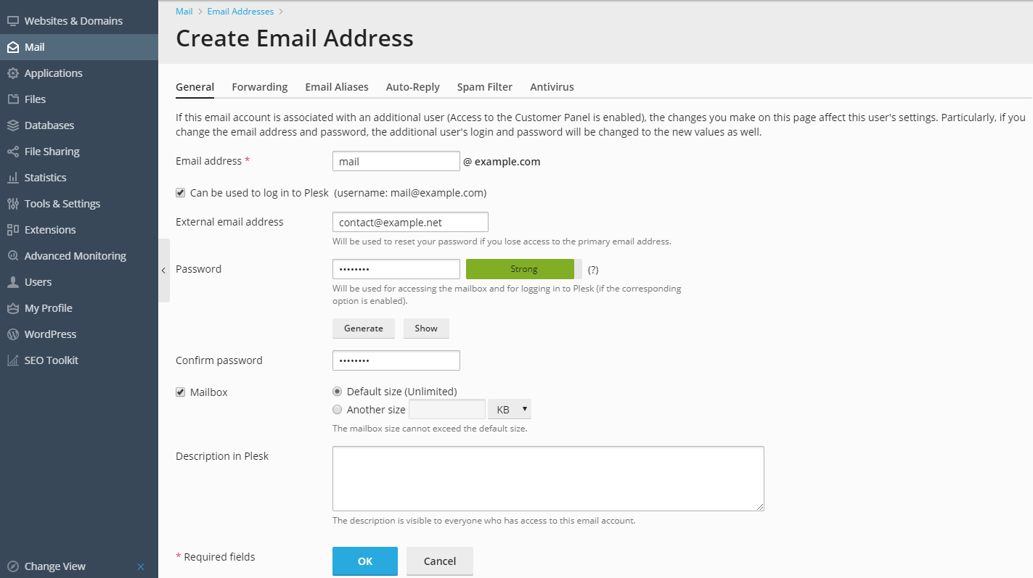Click the Databases stack icon
This screenshot has width=1033, height=578.
point(12,125)
